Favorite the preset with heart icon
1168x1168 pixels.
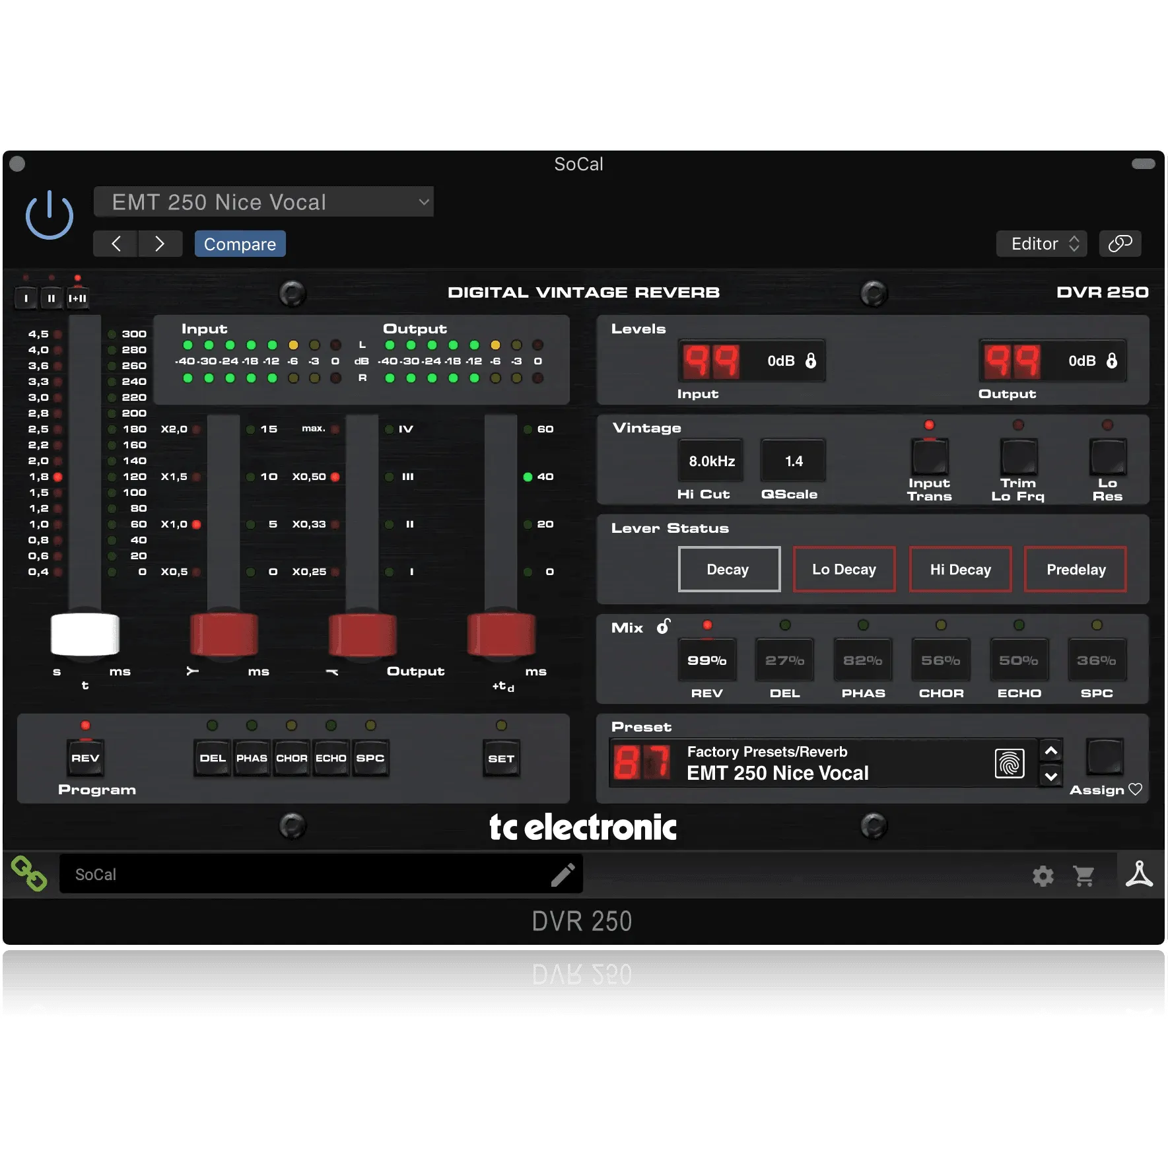pos(1136,789)
